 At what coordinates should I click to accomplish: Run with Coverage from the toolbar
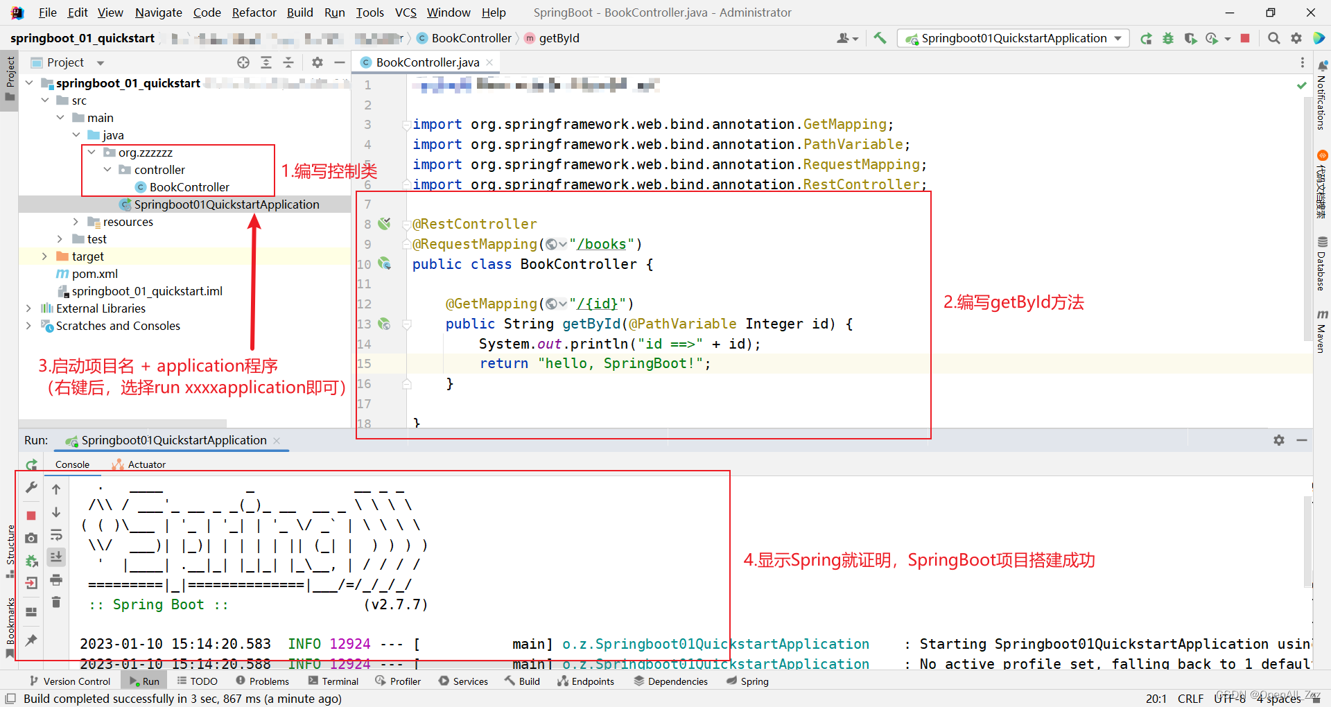1190,38
